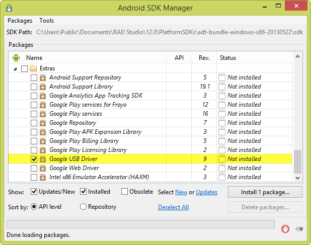Toggle the Updates/New show checkbox
The width and height of the screenshot is (311, 245).
click(x=34, y=192)
